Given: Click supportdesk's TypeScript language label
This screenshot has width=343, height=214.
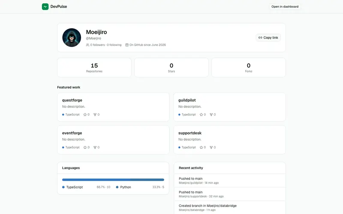Looking at the screenshot, I should (x=189, y=147).
